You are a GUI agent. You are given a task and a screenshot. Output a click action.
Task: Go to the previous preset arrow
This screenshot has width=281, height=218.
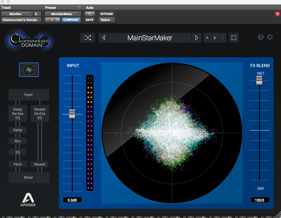tap(103, 38)
